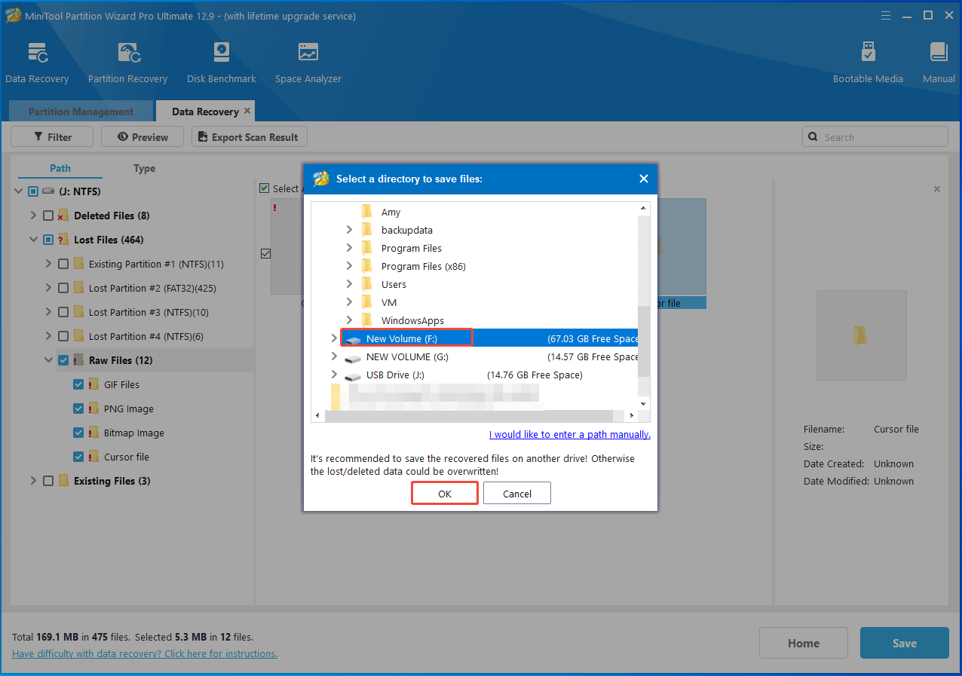Select the WindowsApps folder

(x=412, y=320)
